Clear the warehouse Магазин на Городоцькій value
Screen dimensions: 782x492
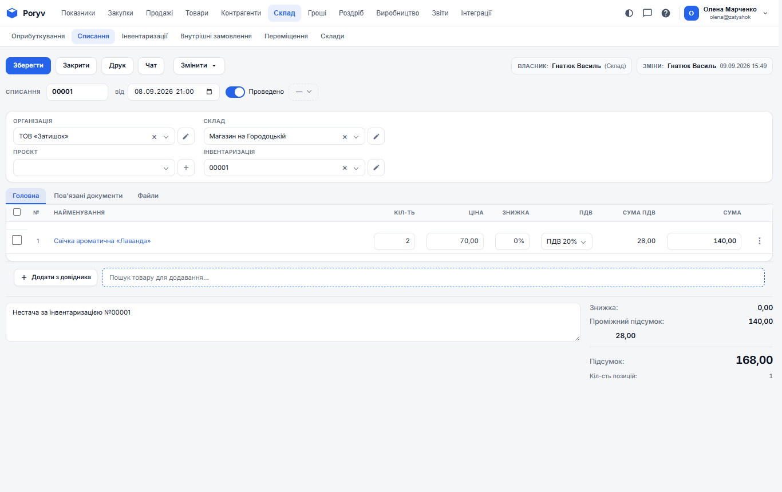345,137
